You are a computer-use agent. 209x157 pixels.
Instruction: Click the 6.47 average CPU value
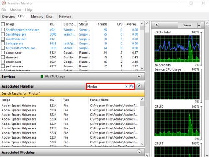[x=135, y=53]
